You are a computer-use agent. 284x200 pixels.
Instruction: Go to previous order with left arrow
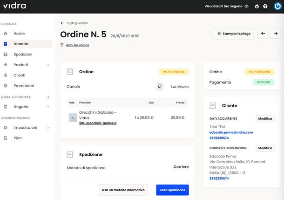[263, 34]
